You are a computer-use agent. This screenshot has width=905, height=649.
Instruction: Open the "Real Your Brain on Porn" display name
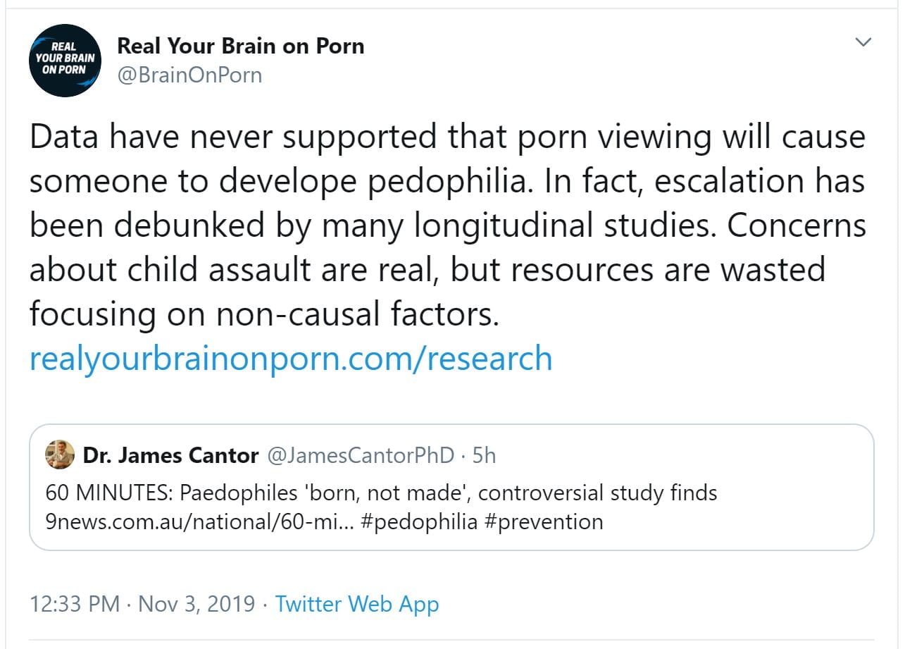[x=240, y=47]
